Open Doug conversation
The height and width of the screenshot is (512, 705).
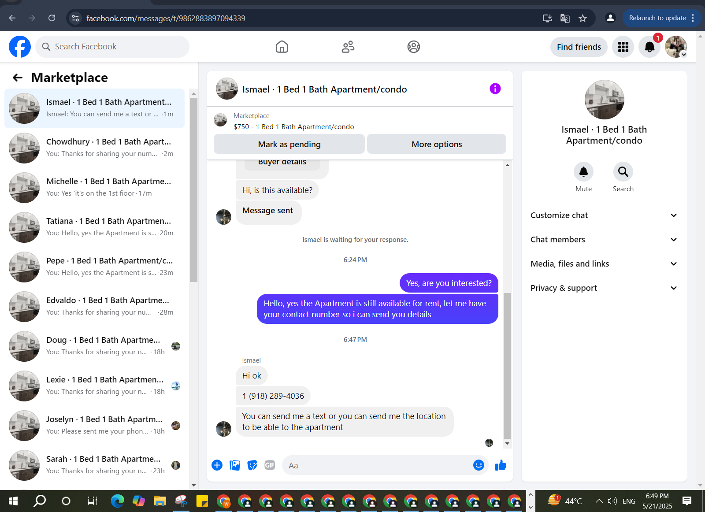[x=95, y=346]
